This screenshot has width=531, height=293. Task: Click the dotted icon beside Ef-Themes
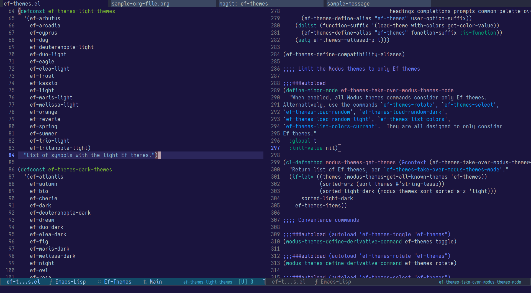pyautogui.click(x=99, y=282)
